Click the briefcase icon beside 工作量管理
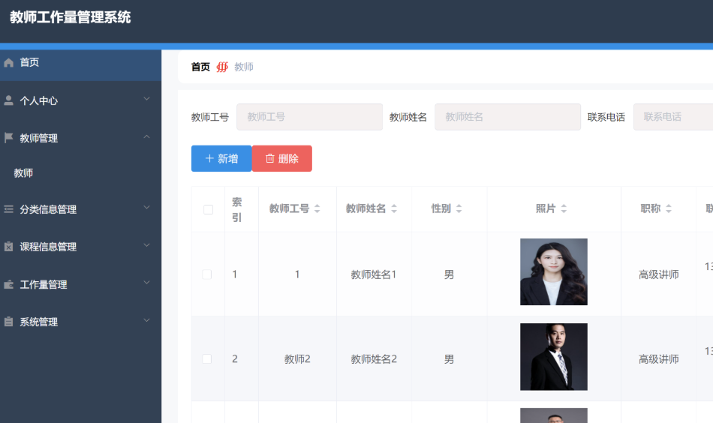Image resolution: width=713 pixels, height=423 pixels. point(9,284)
